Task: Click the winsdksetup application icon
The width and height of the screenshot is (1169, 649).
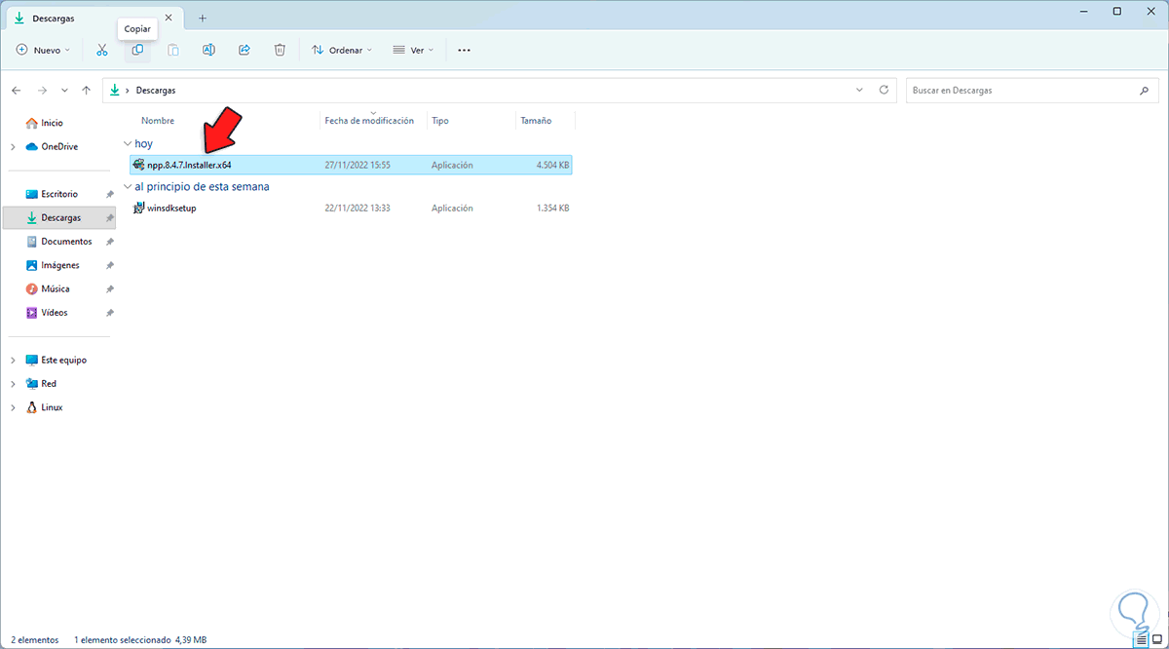Action: [139, 208]
